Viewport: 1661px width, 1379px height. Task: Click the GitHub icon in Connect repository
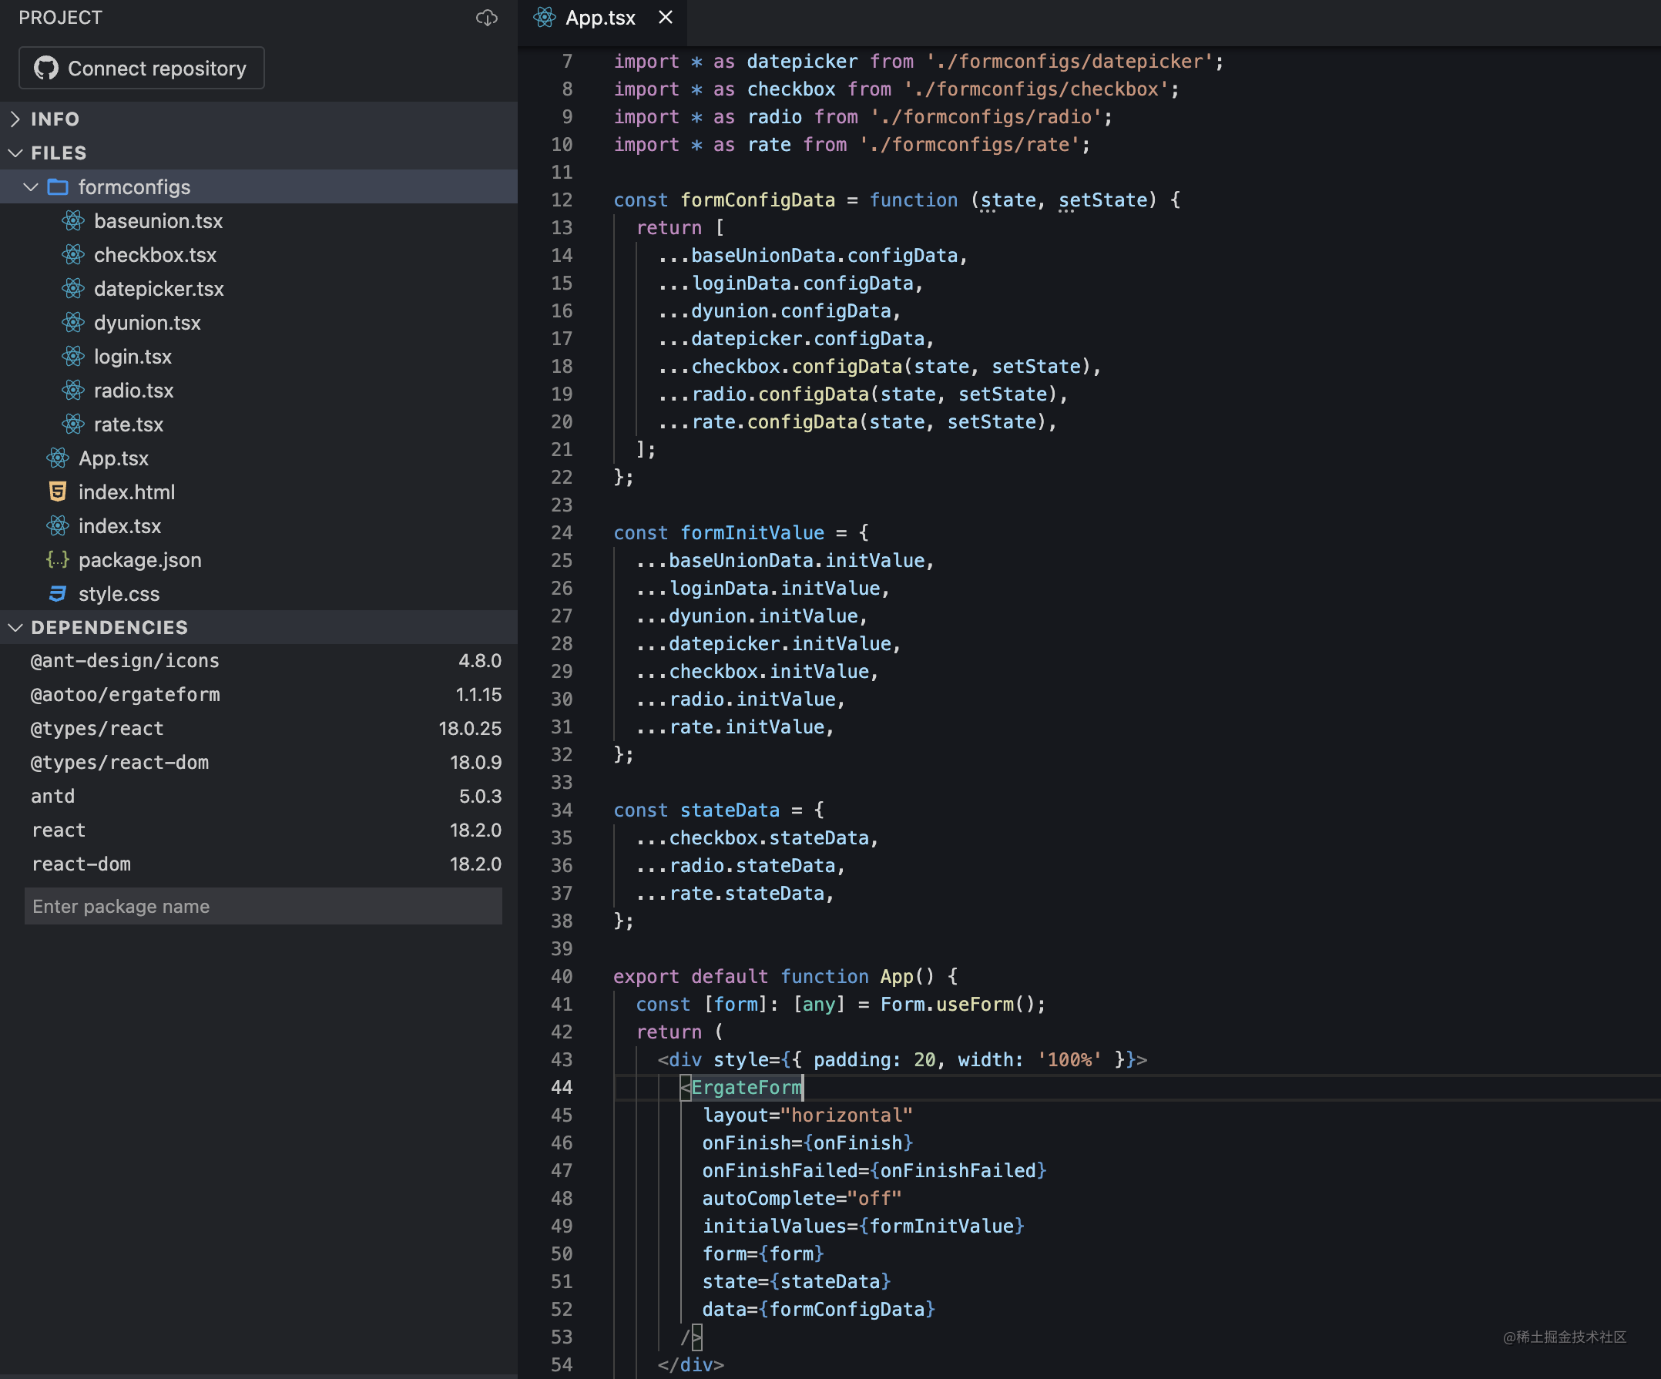[46, 68]
